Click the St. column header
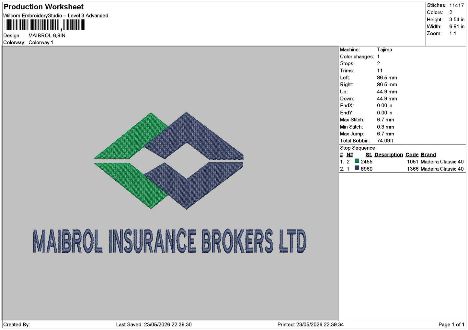The height and width of the screenshot is (330, 468). (369, 155)
